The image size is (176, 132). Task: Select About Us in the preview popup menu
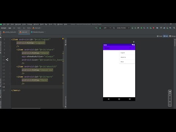[127, 57]
